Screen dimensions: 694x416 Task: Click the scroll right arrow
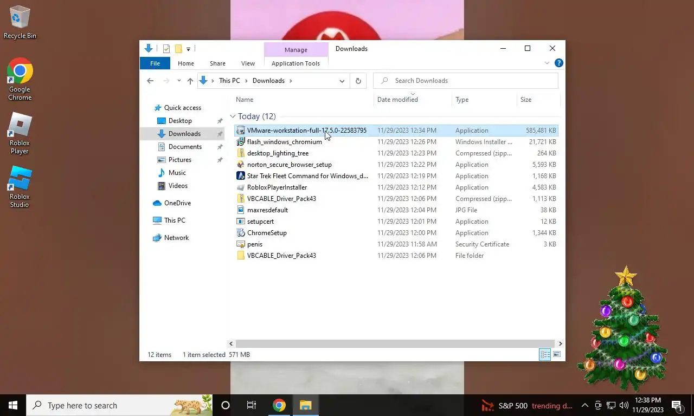coord(560,343)
